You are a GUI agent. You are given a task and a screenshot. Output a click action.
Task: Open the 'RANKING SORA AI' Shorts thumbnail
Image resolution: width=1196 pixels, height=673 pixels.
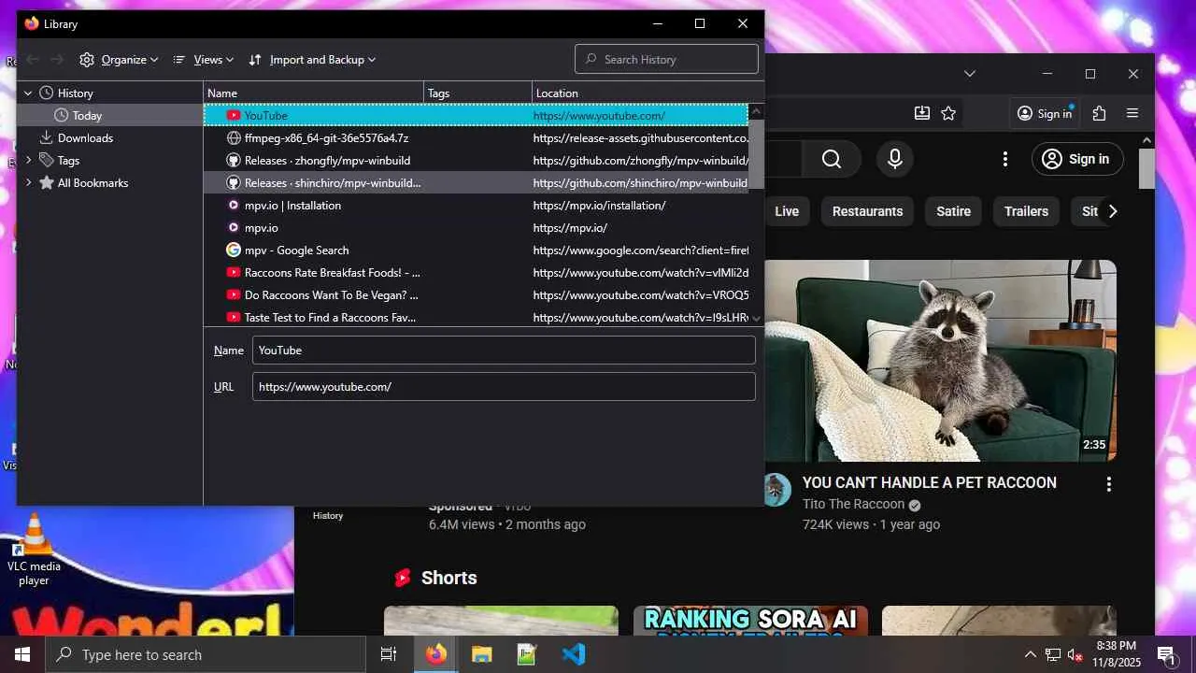point(750,621)
